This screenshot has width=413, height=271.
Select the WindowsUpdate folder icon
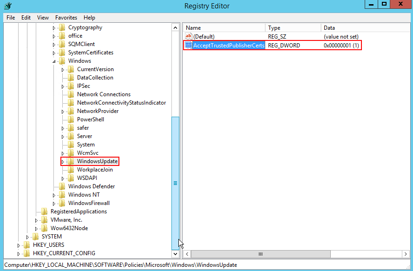pos(71,161)
